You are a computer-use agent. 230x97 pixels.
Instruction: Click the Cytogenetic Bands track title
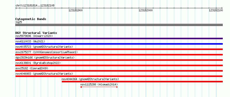[x=31, y=19]
